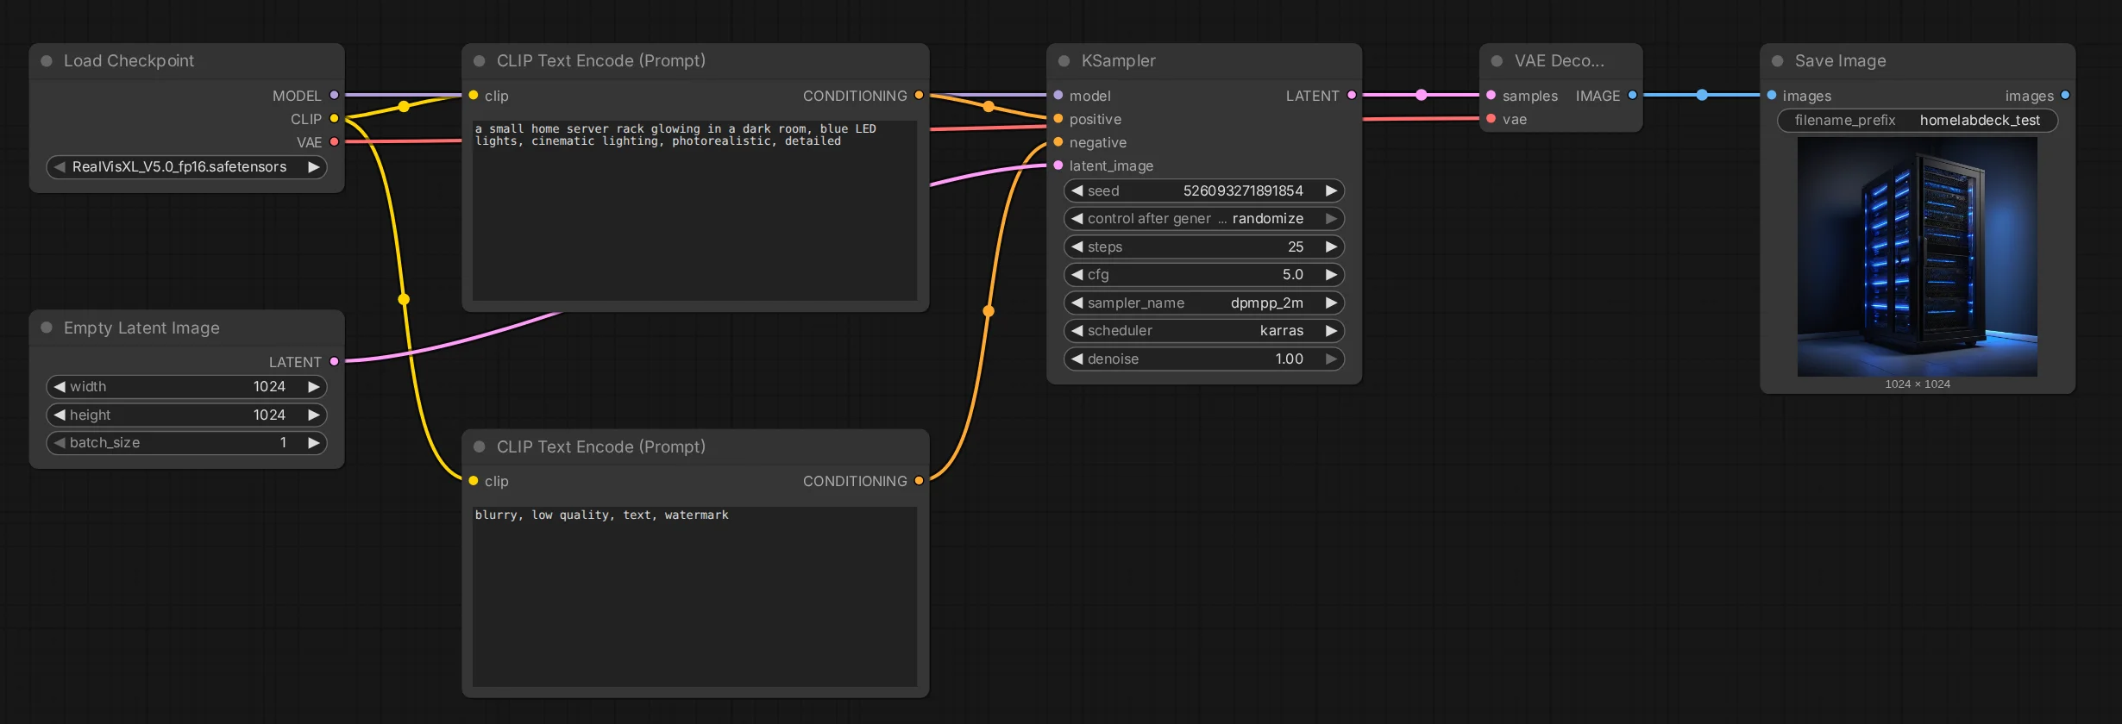Collapse the KSampler node via its title dot

[1064, 61]
